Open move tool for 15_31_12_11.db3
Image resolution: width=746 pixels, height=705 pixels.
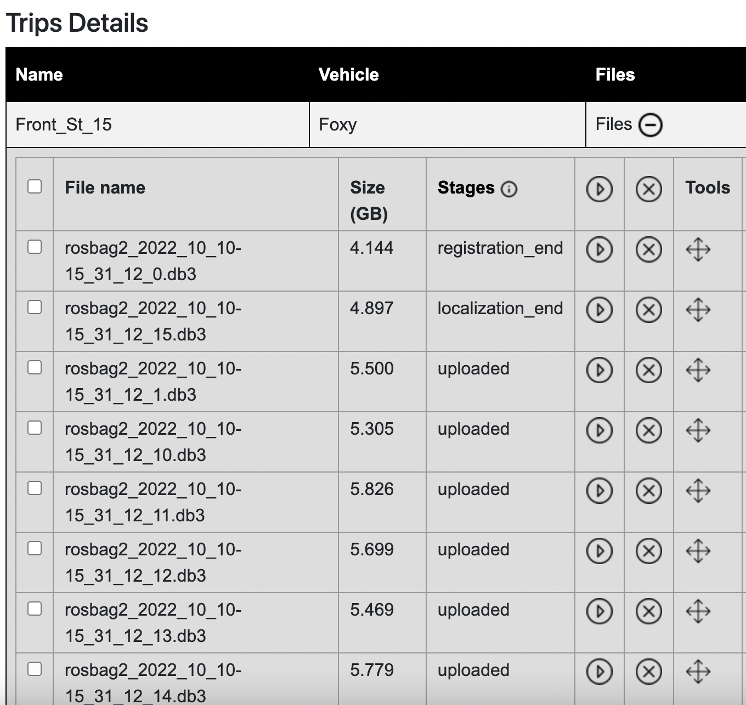[698, 491]
